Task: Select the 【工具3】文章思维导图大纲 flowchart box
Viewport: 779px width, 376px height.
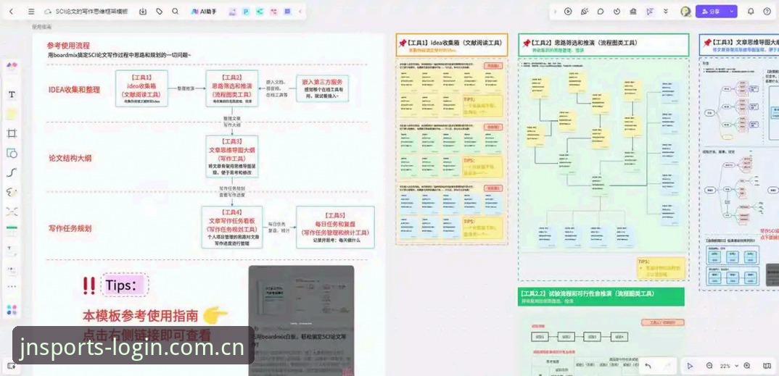Action: 232,156
